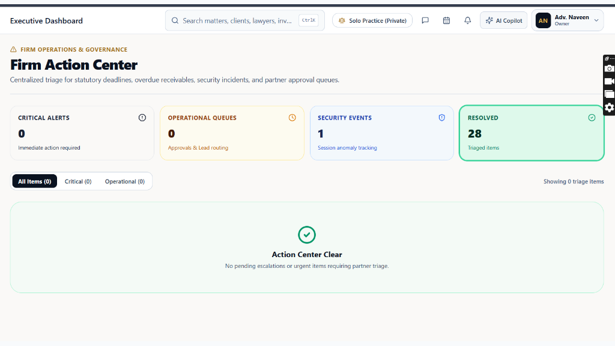The image size is (615, 346).
Task: Click the Resolved checkmark icon
Action: tap(592, 118)
